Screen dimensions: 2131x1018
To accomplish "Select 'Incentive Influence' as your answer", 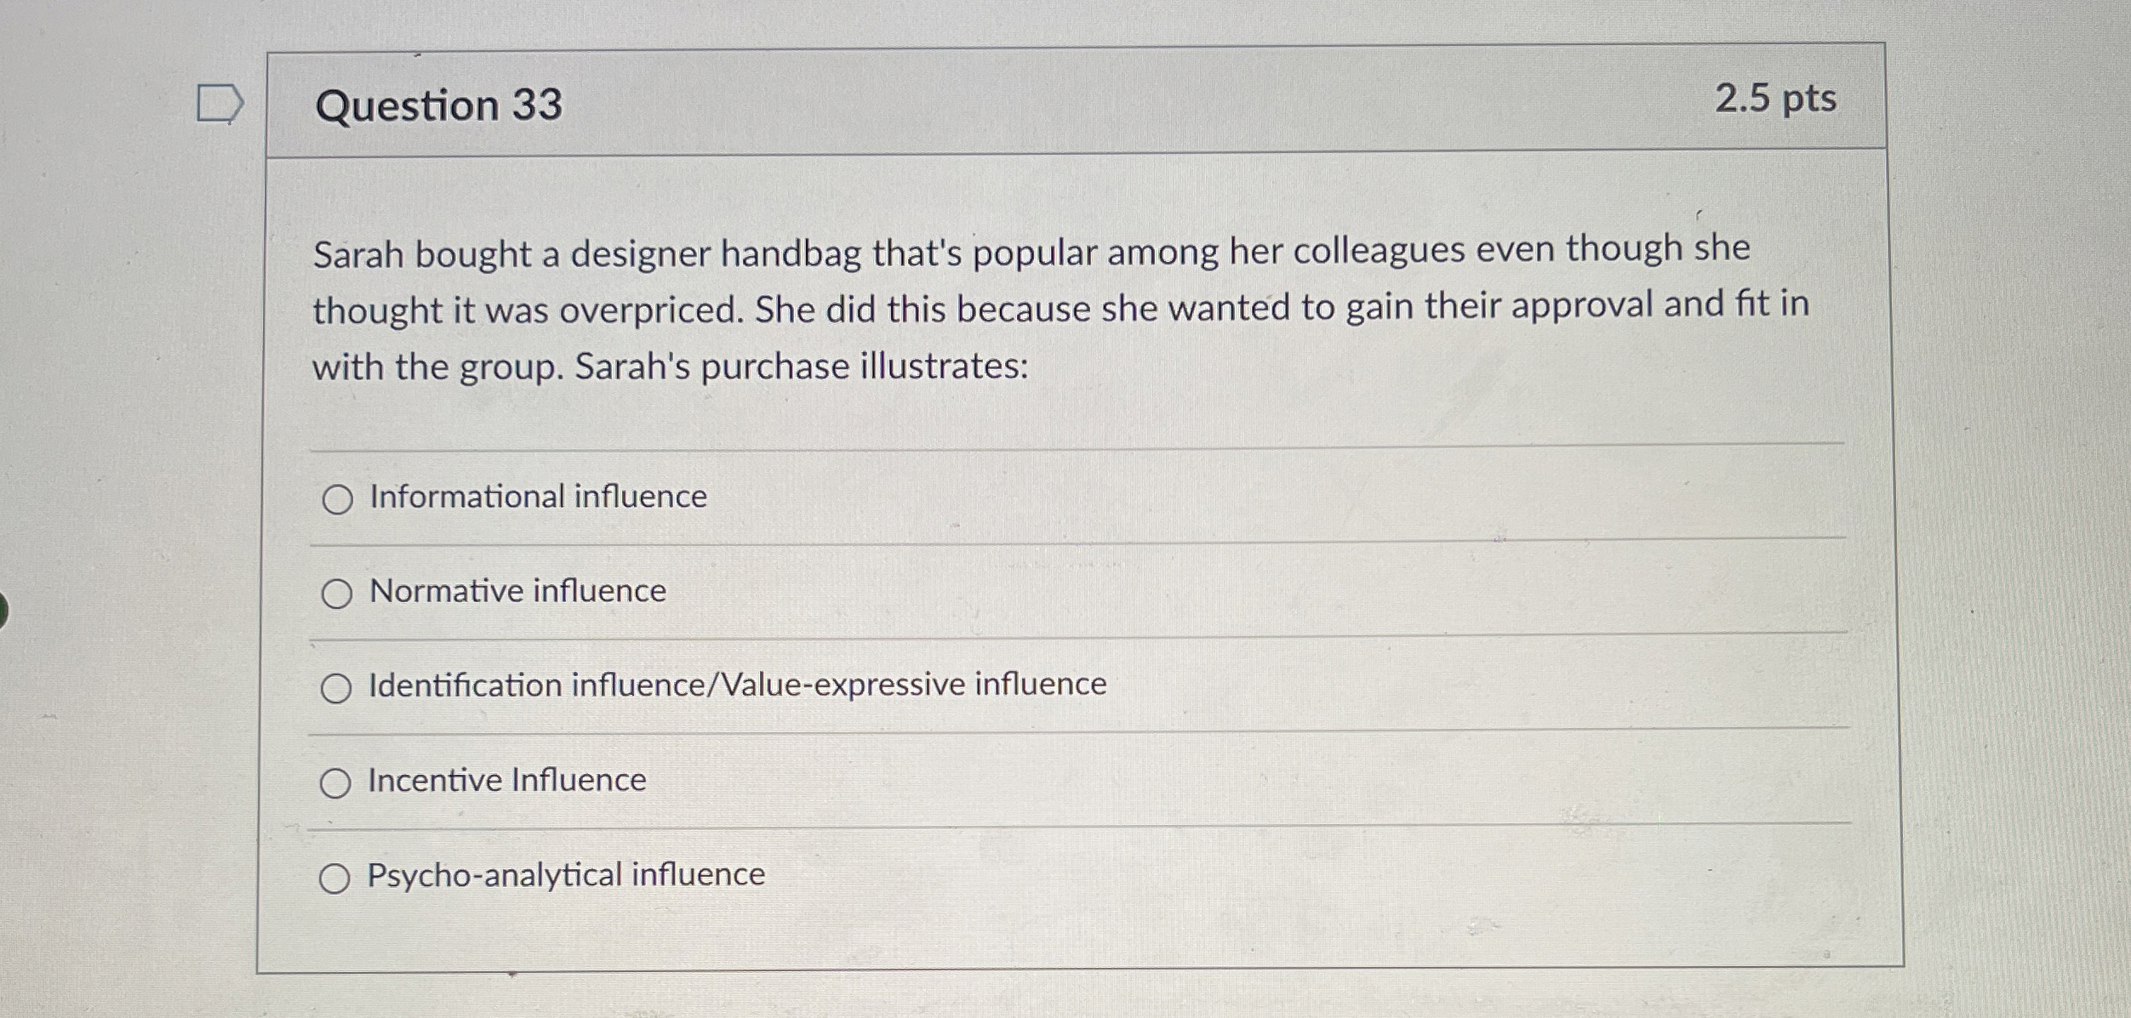I will [339, 781].
